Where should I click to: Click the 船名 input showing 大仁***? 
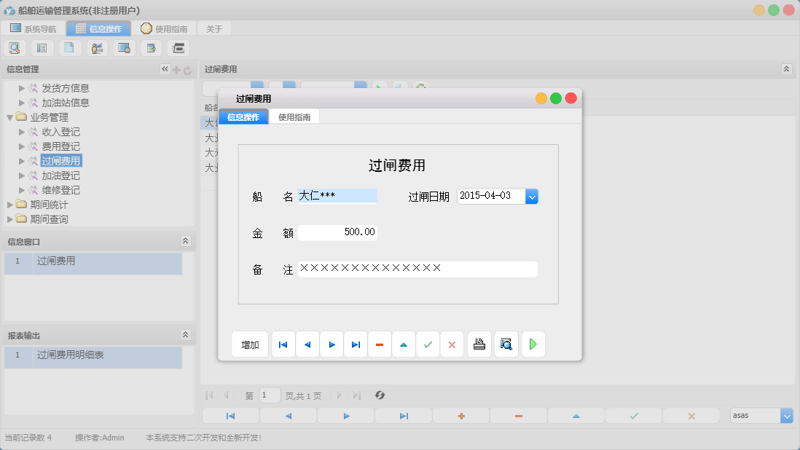(339, 196)
